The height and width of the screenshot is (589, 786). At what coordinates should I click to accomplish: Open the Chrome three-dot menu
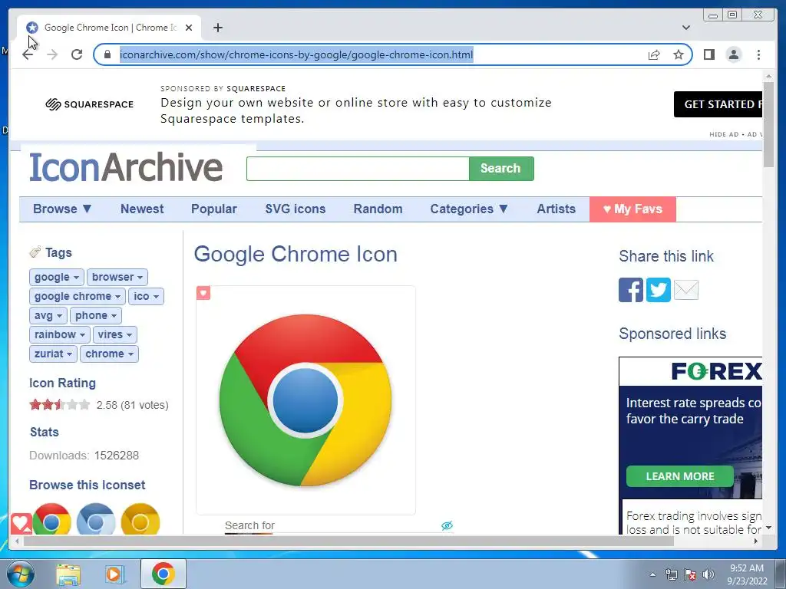point(758,54)
